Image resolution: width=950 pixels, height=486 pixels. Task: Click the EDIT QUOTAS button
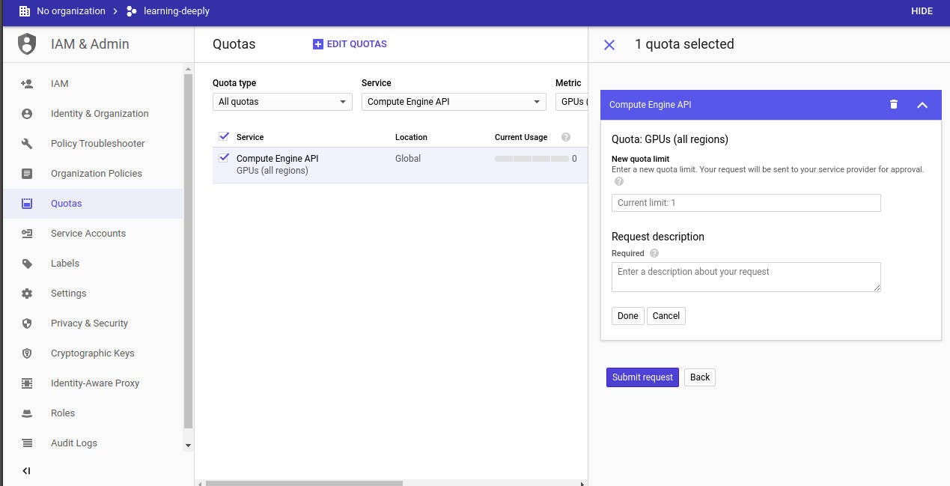coord(350,44)
